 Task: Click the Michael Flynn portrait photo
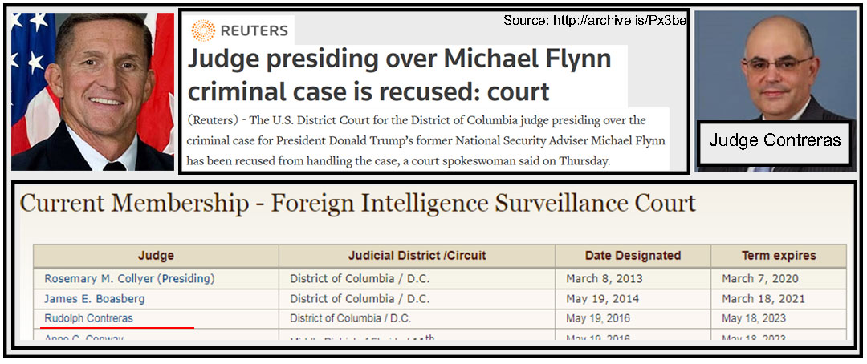93,90
